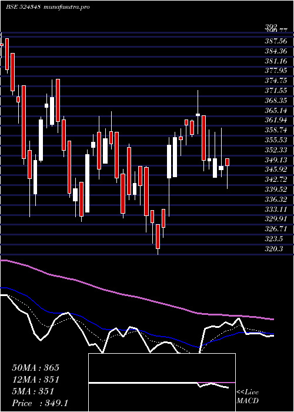Click the <<Live MACD label
This screenshot has width=294, height=412.
point(248,397)
